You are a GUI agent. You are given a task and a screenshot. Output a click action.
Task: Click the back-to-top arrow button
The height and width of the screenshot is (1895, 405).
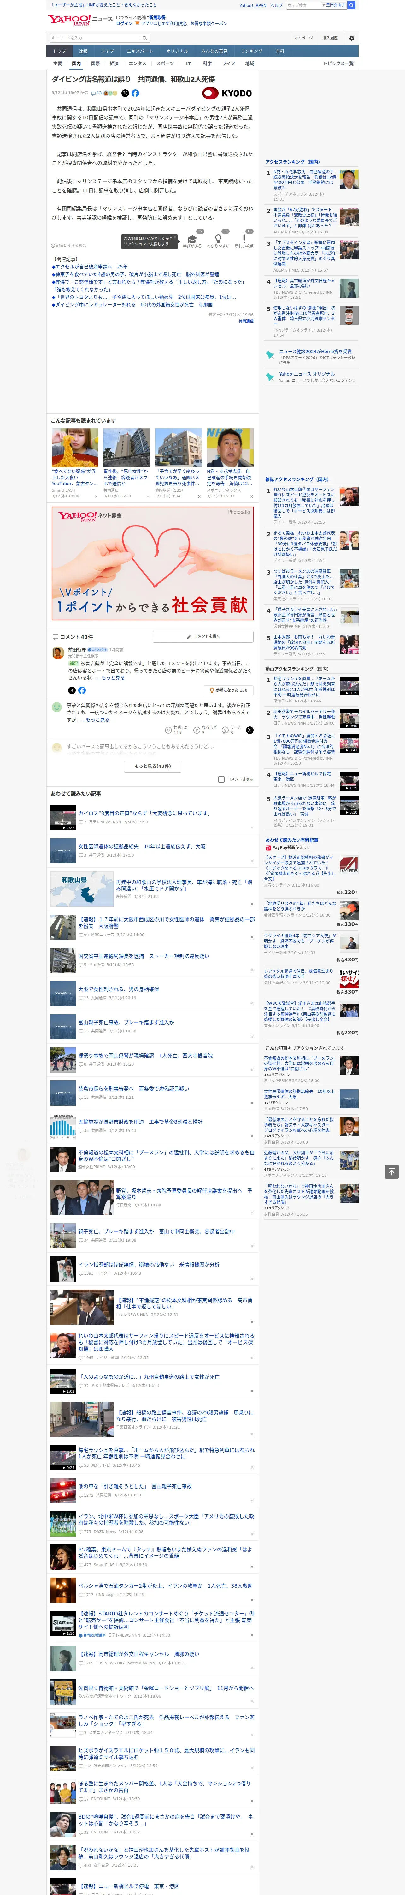pyautogui.click(x=392, y=1171)
